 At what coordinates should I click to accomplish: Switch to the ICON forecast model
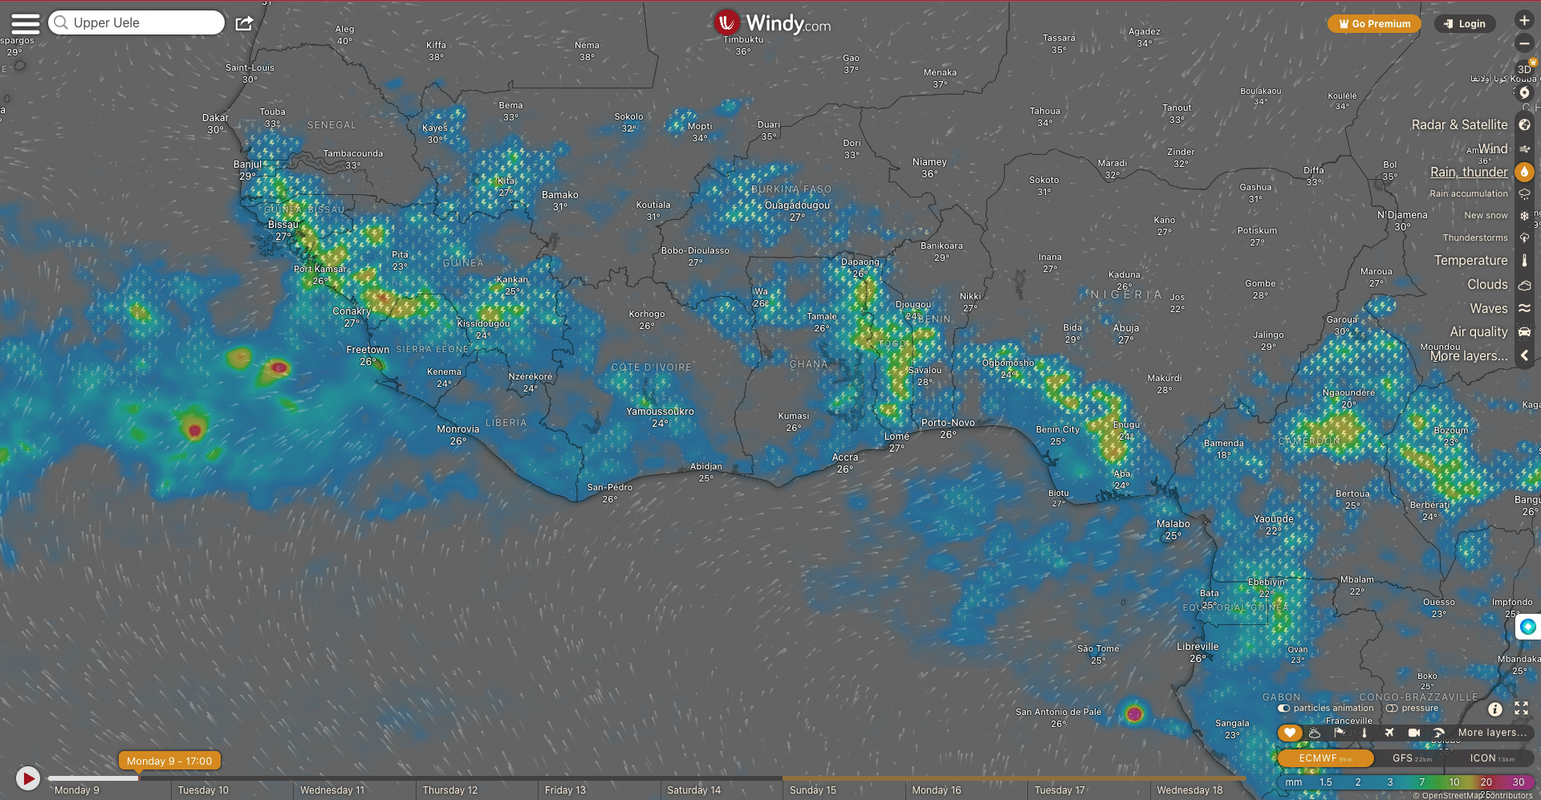coord(1492,758)
